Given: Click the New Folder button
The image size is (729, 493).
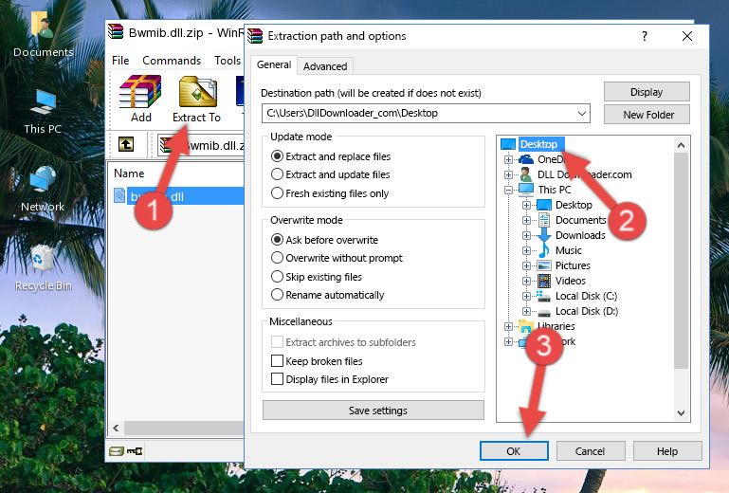Looking at the screenshot, I should tap(647, 115).
